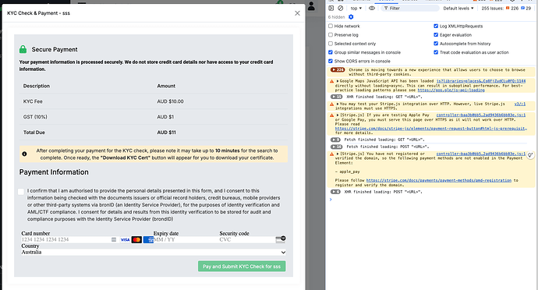This screenshot has height=290, width=538.
Task: Enable Selected context only checkbox
Action: coord(331,44)
